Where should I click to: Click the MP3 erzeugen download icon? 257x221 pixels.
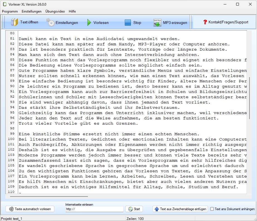pos(157,23)
